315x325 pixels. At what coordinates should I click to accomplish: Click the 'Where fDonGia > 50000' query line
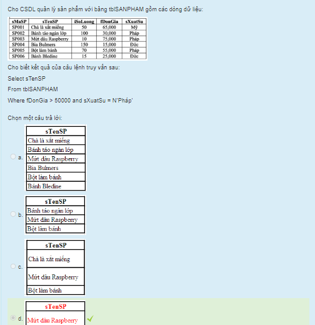click(70, 101)
